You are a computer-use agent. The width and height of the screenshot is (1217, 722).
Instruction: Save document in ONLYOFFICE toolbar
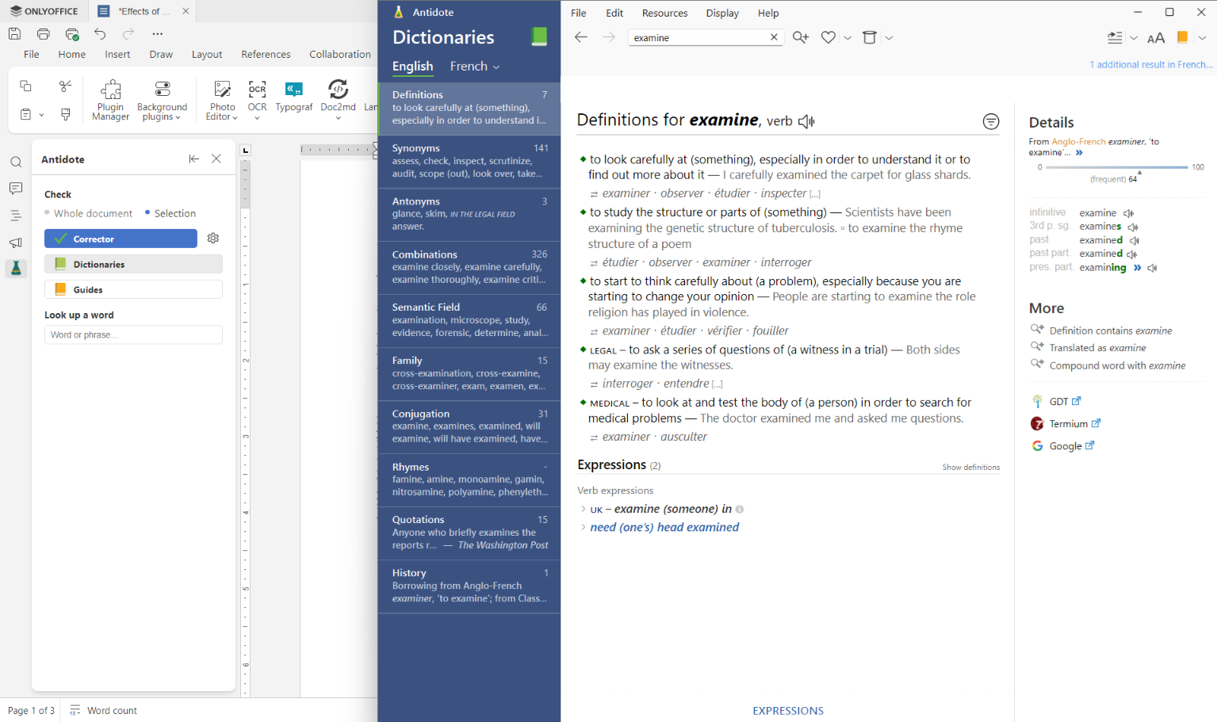[14, 34]
